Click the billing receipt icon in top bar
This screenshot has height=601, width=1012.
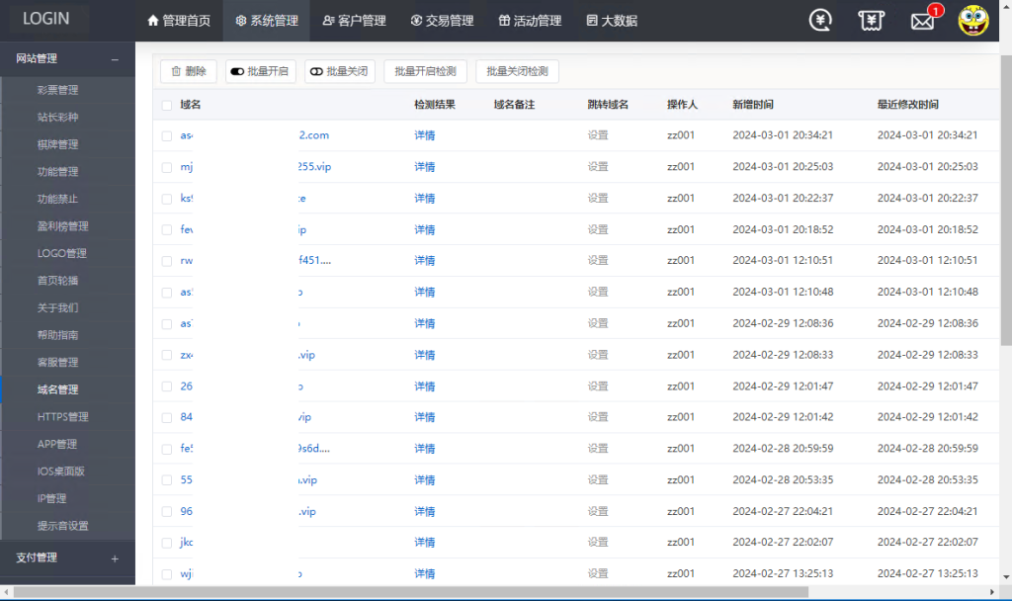(871, 20)
